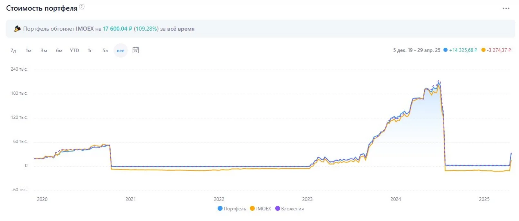
Task: Select the 6м period tab
Action: coord(59,51)
